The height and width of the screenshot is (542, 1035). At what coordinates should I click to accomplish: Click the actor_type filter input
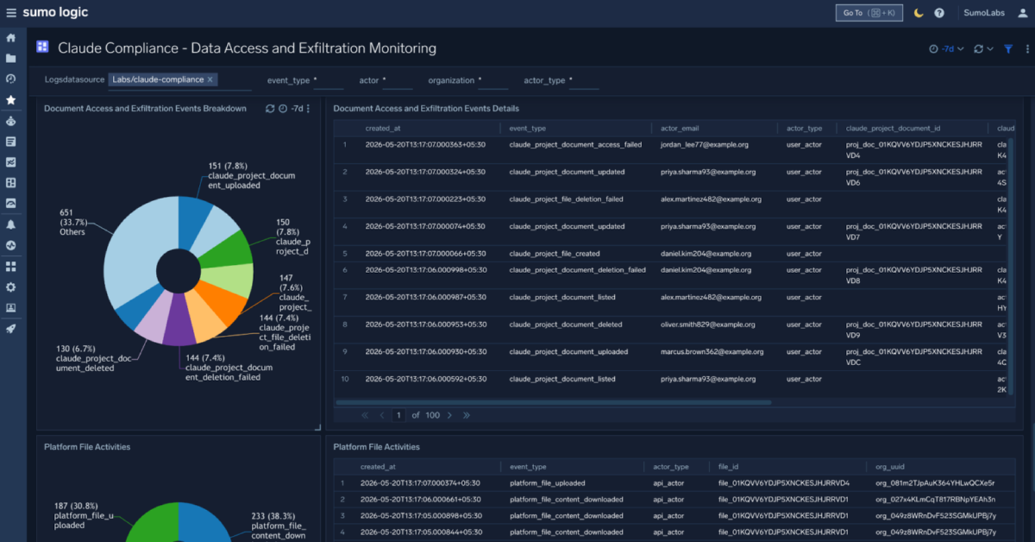[x=584, y=80]
